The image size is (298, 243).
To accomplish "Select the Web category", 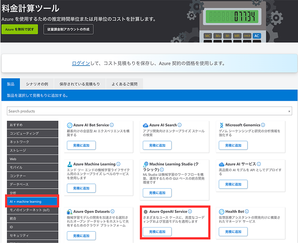I will coord(33,159).
